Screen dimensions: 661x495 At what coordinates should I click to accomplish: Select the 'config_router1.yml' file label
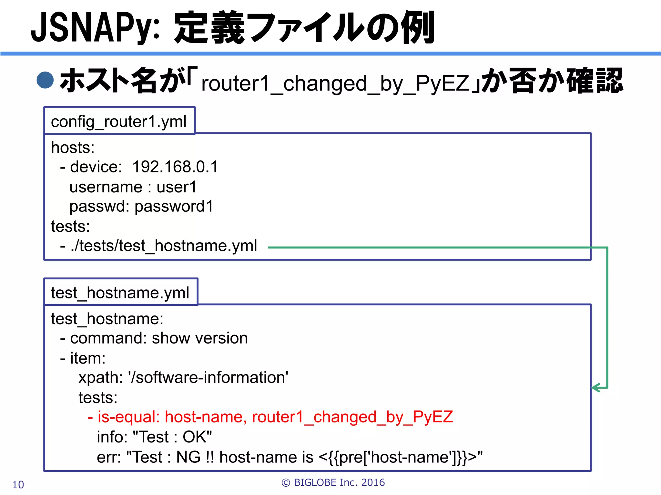119,121
